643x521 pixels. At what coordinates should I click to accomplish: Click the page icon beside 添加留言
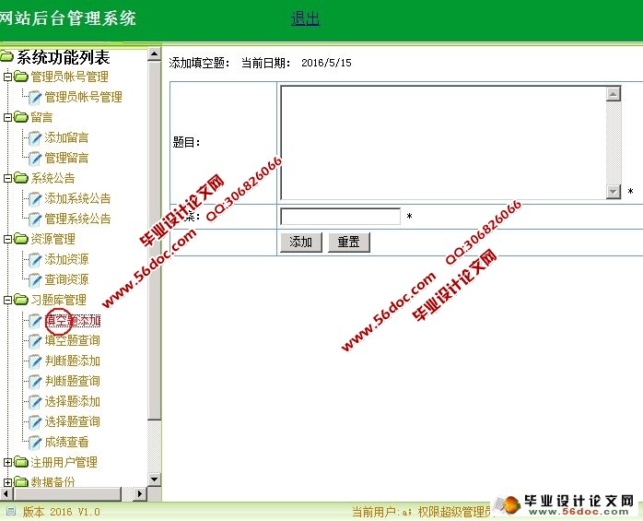35,138
